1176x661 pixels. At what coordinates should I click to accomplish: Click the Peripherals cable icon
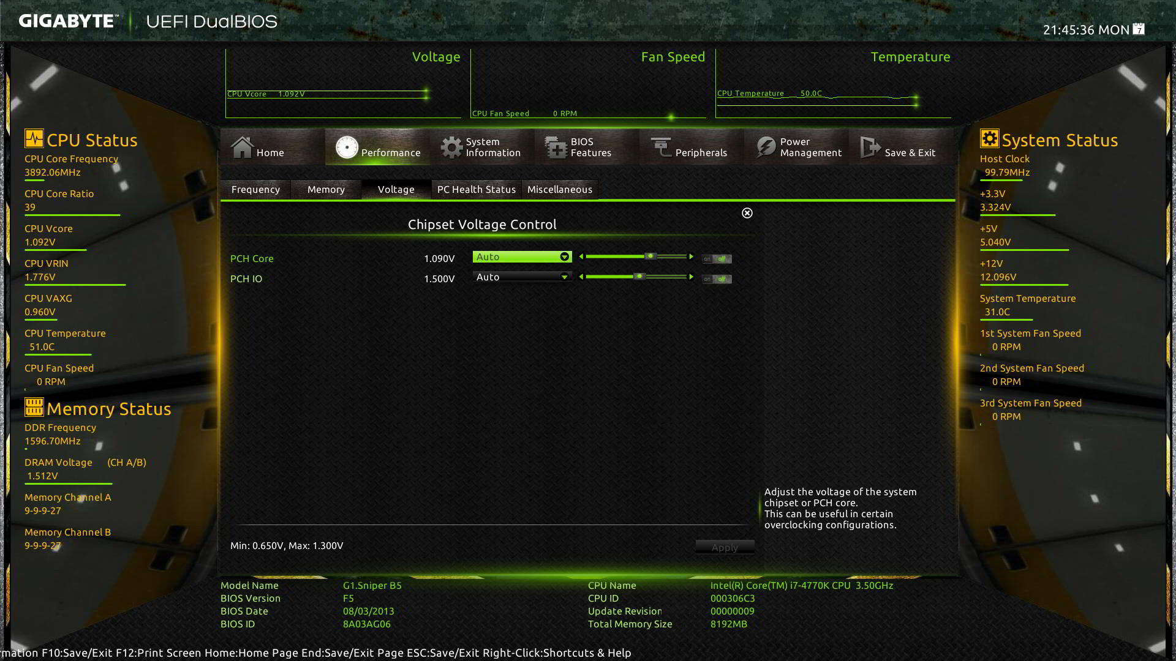[661, 147]
